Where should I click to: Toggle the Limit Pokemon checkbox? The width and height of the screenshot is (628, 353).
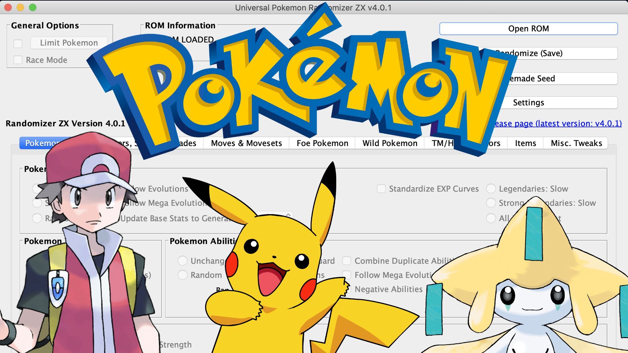pyautogui.click(x=18, y=43)
